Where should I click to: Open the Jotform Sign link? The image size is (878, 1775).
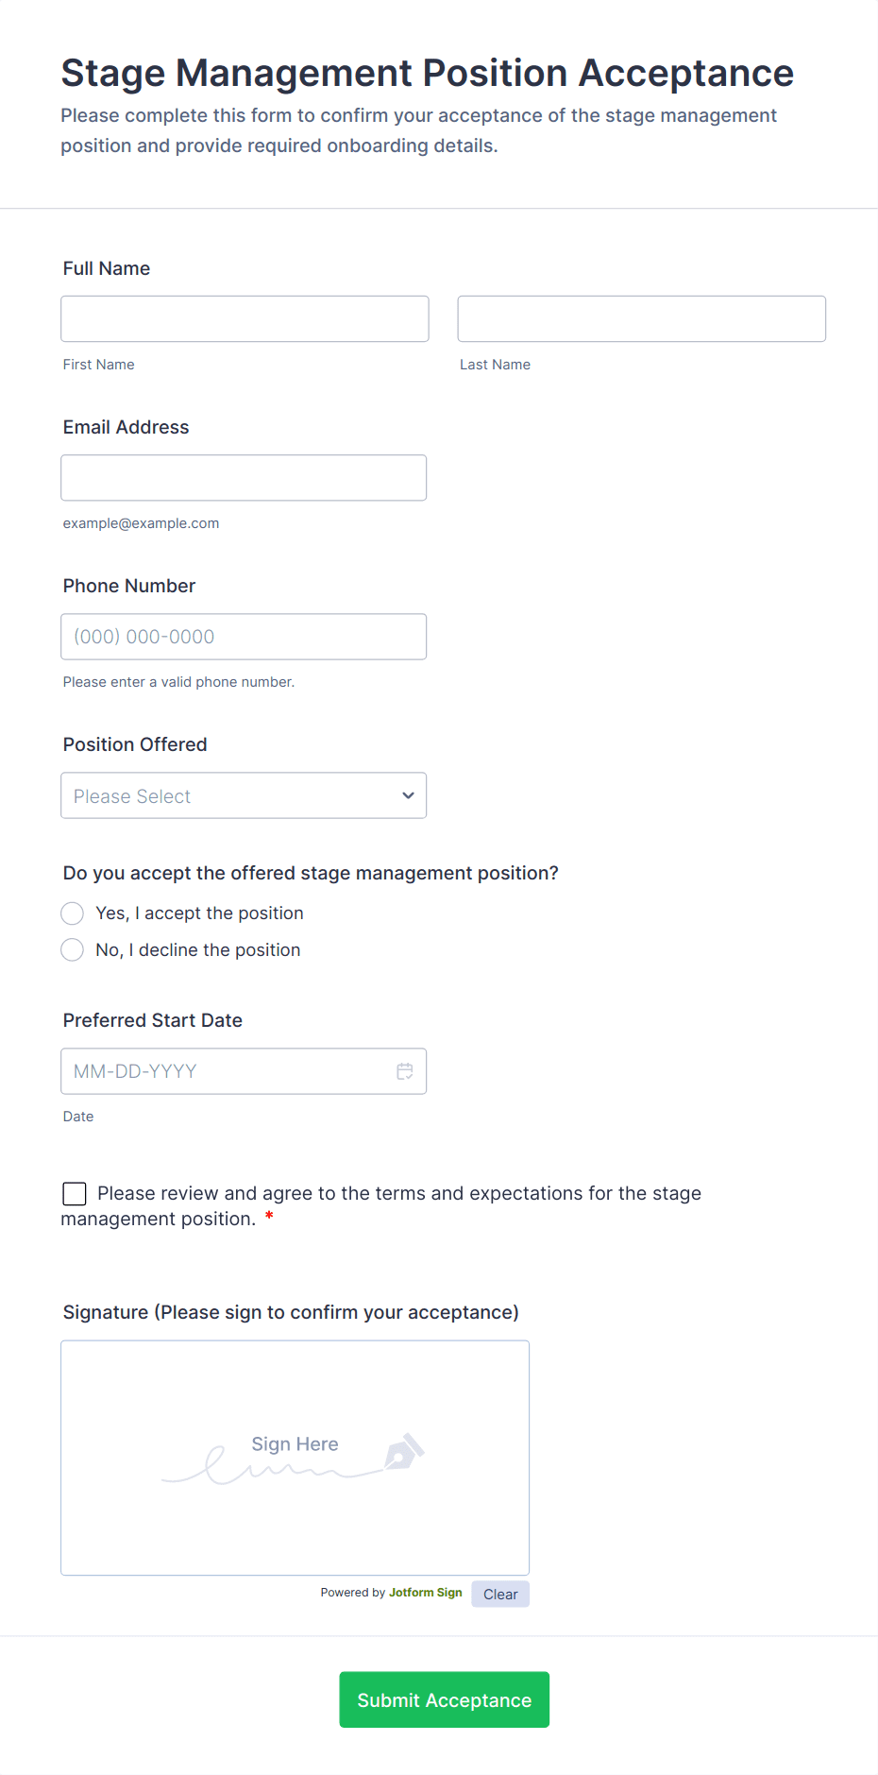[425, 1593]
